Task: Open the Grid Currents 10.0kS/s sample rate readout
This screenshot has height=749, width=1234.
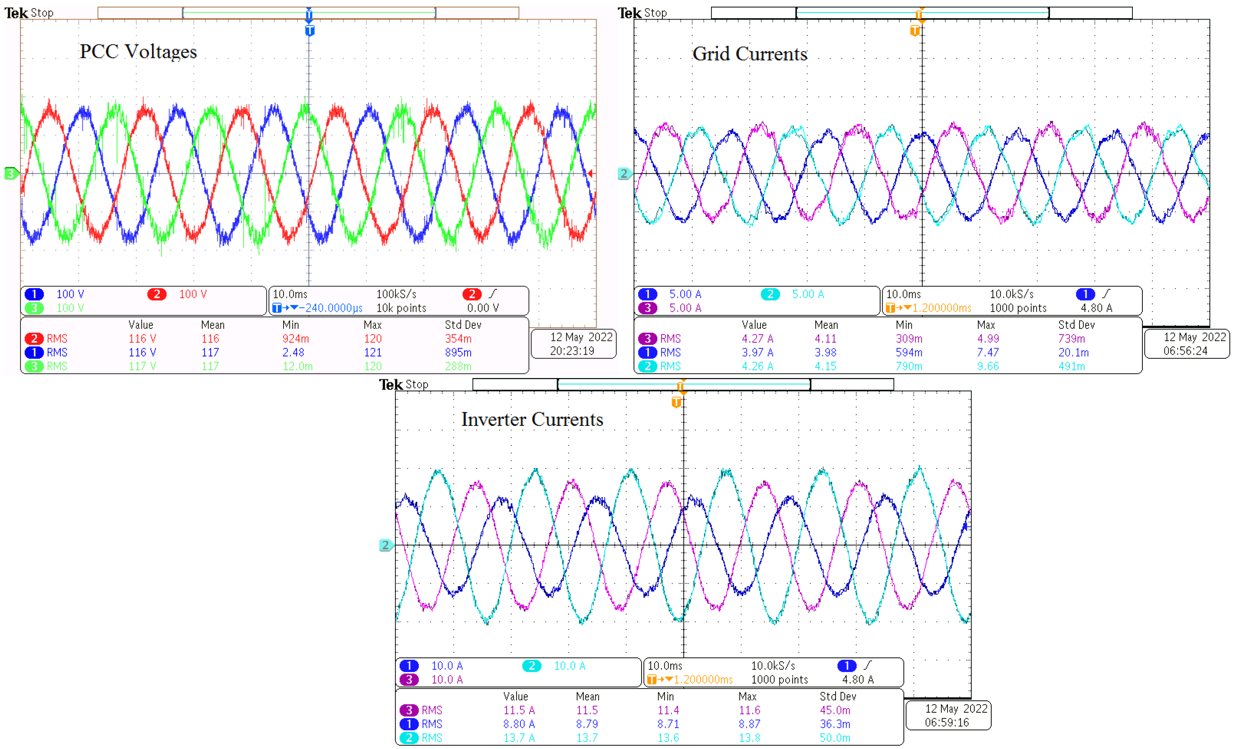Action: pyautogui.click(x=1011, y=294)
